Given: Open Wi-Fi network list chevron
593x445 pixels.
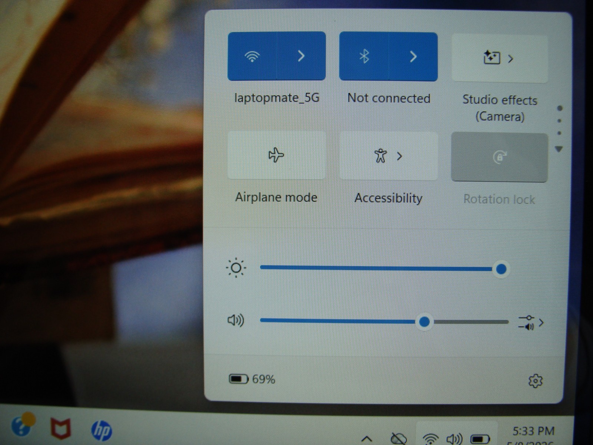Looking at the screenshot, I should point(301,56).
